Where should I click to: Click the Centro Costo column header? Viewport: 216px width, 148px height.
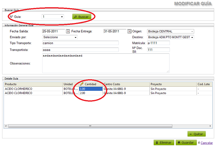click(x=126, y=84)
